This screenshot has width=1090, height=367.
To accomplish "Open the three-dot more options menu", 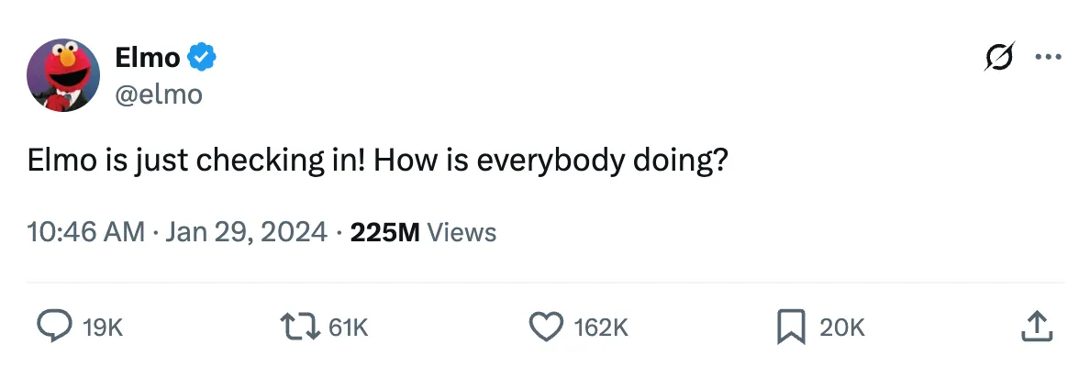I will [1047, 57].
